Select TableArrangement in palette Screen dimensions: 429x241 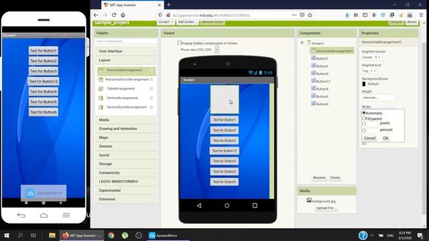point(121,88)
